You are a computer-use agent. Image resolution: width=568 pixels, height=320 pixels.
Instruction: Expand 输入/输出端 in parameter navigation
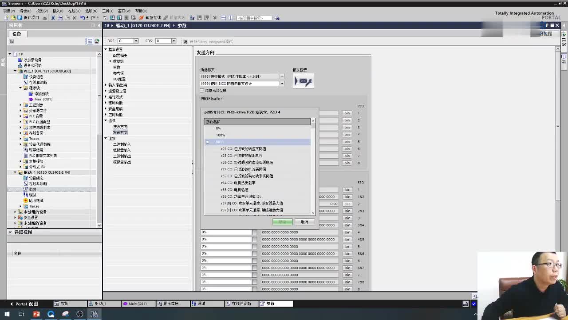pyautogui.click(x=106, y=85)
